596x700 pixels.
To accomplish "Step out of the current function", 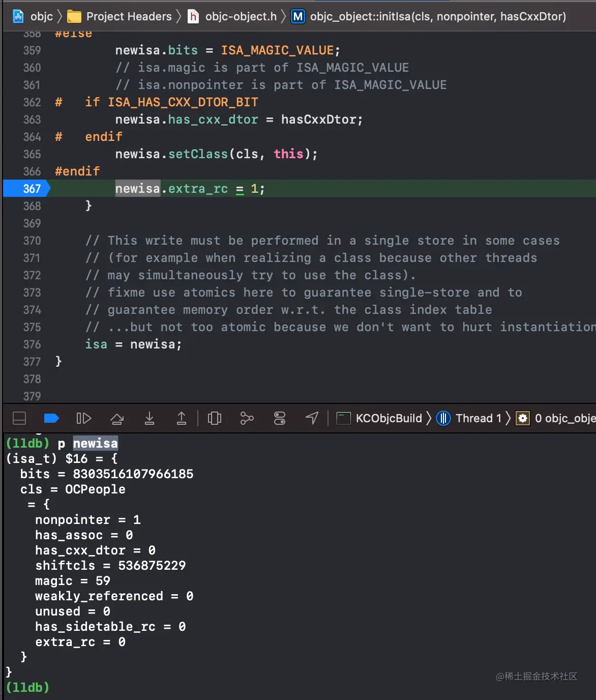I will point(181,418).
